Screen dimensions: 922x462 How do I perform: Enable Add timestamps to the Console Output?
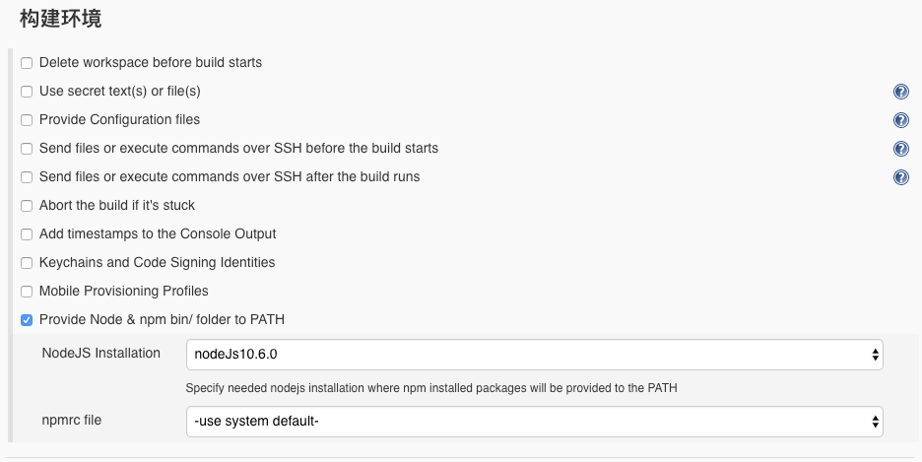point(27,234)
